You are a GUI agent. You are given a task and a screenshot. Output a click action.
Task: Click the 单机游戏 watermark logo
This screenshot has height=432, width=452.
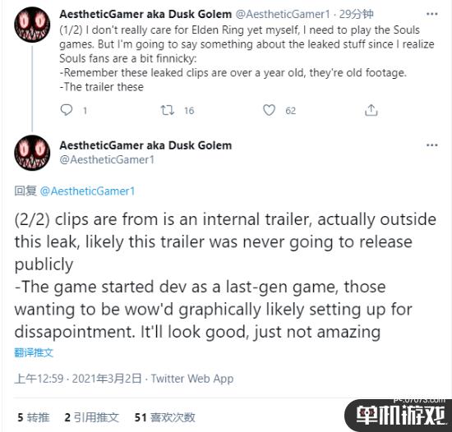(400, 415)
